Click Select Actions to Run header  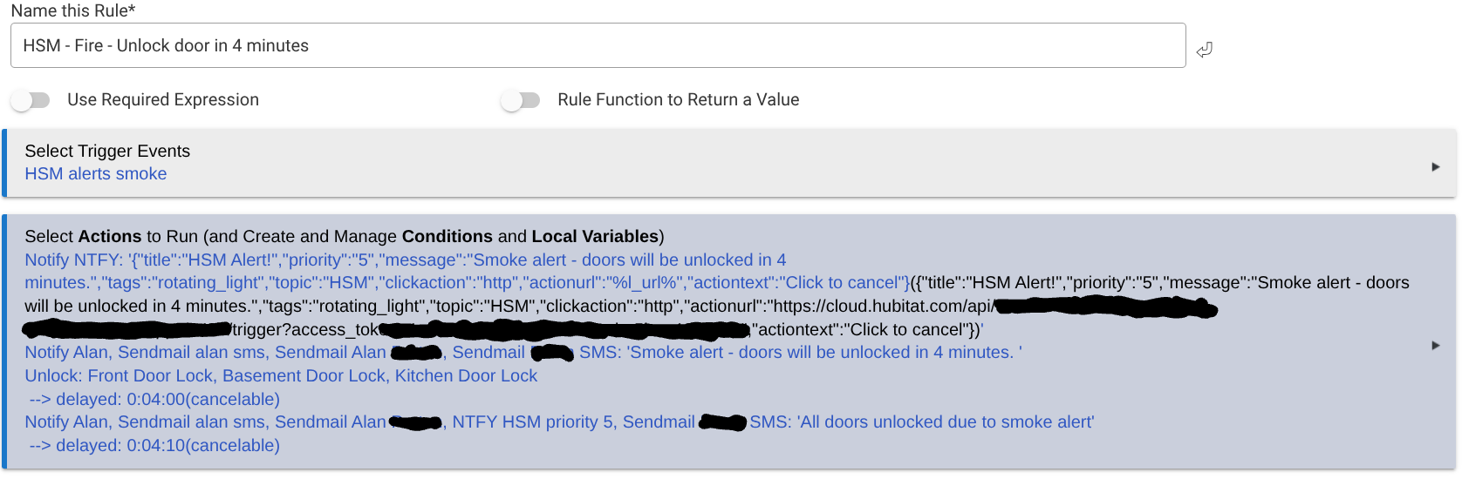(345, 236)
